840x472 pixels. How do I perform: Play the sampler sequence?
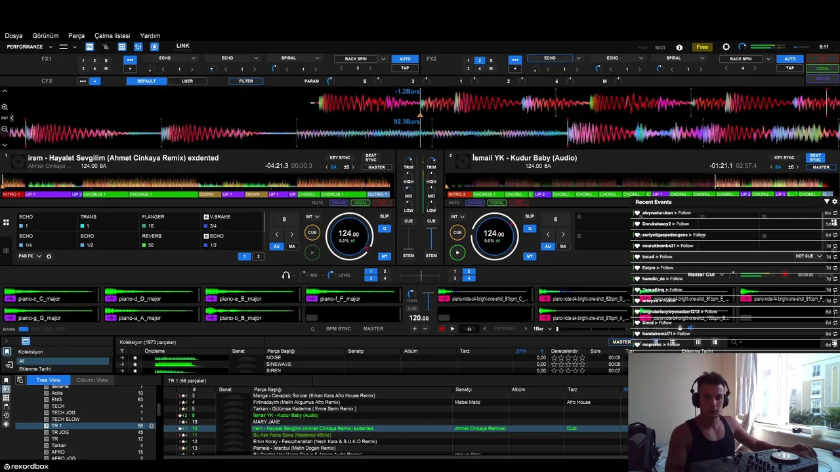coord(452,329)
